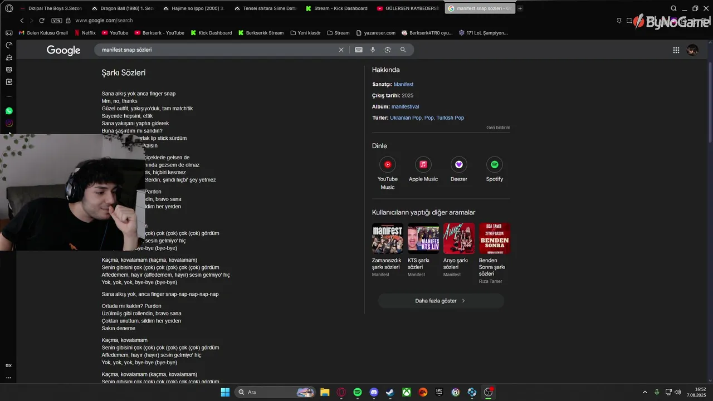The image size is (713, 401).
Task: Toggle the VPN badge in address bar
Action: 56,21
